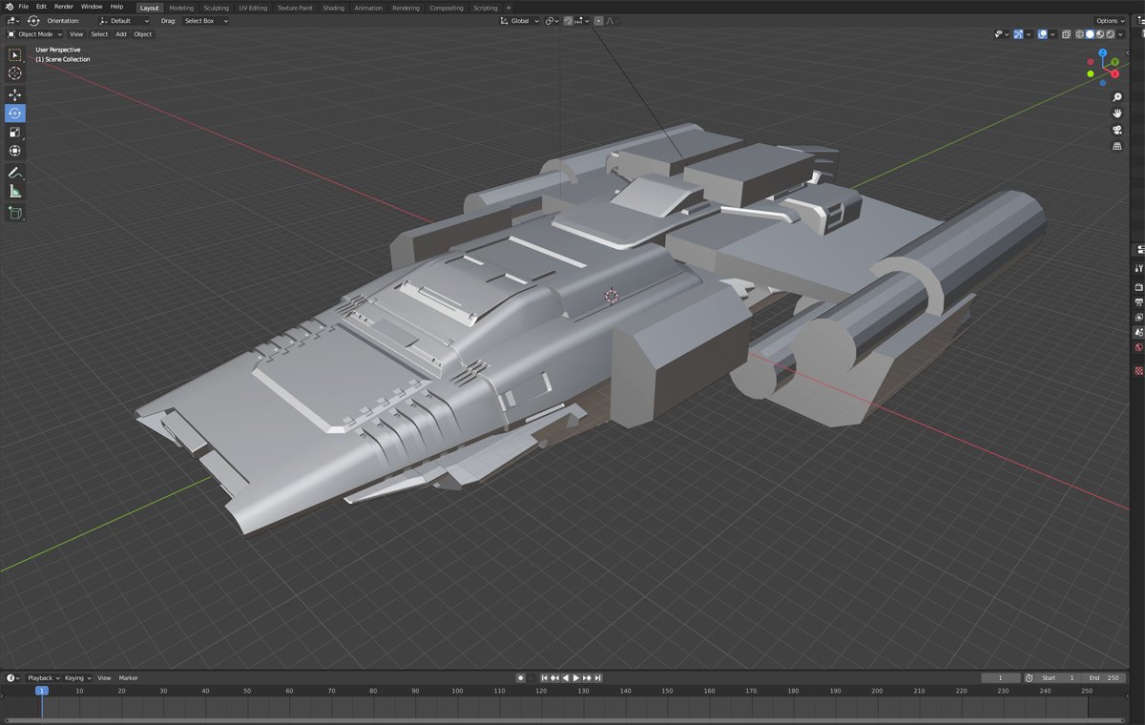This screenshot has height=725, width=1145.
Task: Click the End frame 250 field
Action: [1103, 678]
